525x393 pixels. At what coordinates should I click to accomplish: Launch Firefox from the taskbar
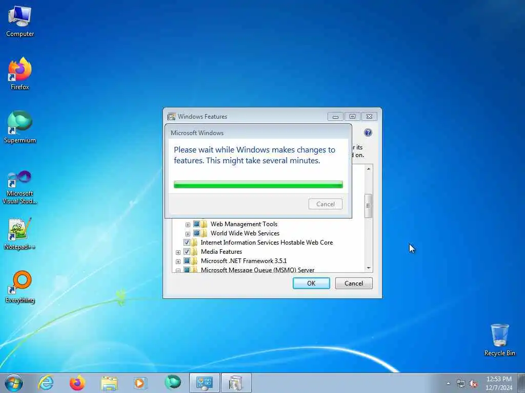[77, 383]
